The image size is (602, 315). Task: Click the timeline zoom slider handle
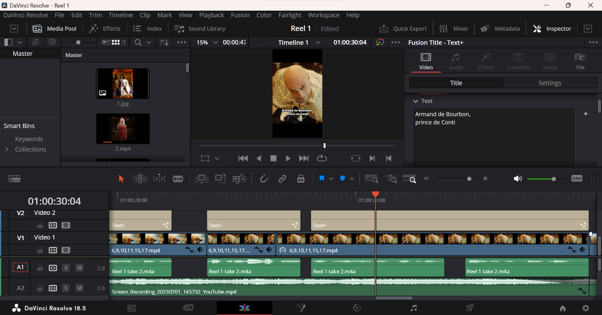click(x=469, y=179)
